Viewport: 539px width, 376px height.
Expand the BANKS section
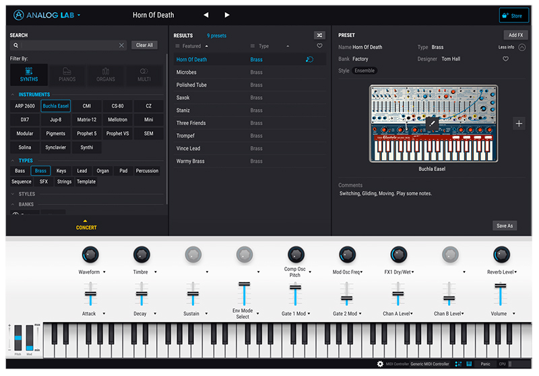pyautogui.click(x=13, y=204)
